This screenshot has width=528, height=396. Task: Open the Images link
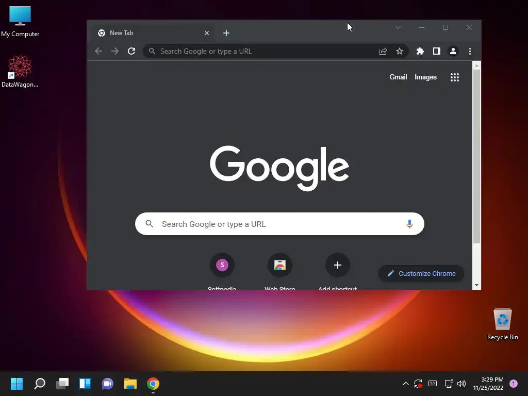point(425,77)
